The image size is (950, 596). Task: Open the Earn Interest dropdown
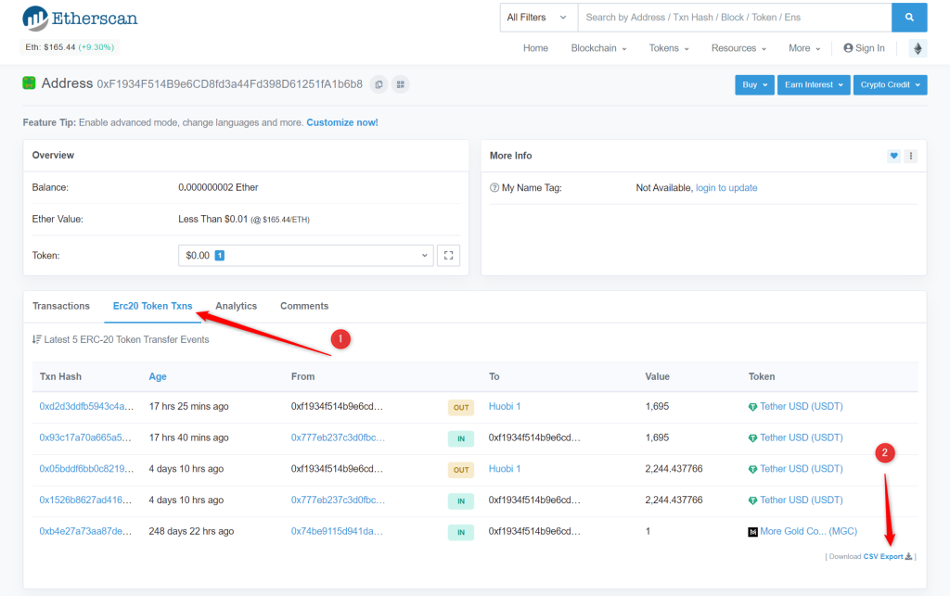814,84
